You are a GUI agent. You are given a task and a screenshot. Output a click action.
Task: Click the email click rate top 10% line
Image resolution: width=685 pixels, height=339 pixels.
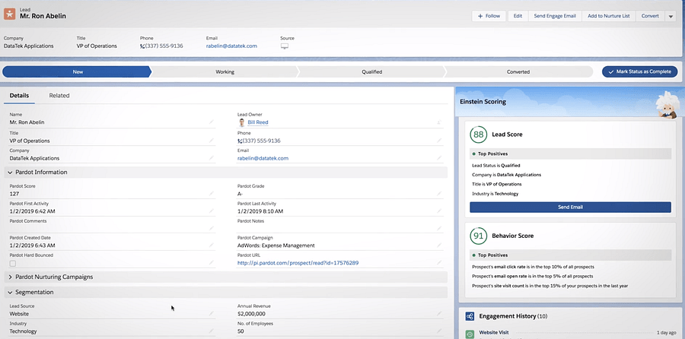pos(533,267)
